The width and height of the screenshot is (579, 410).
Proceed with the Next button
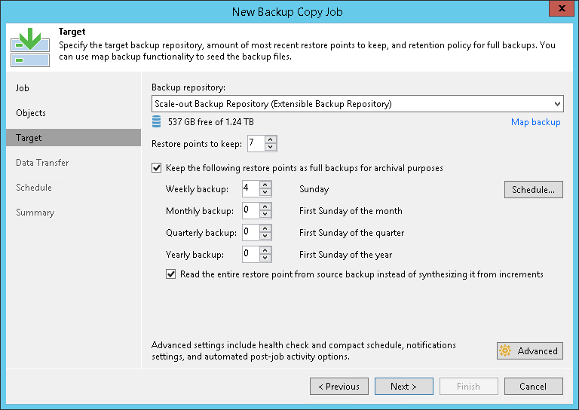click(404, 387)
